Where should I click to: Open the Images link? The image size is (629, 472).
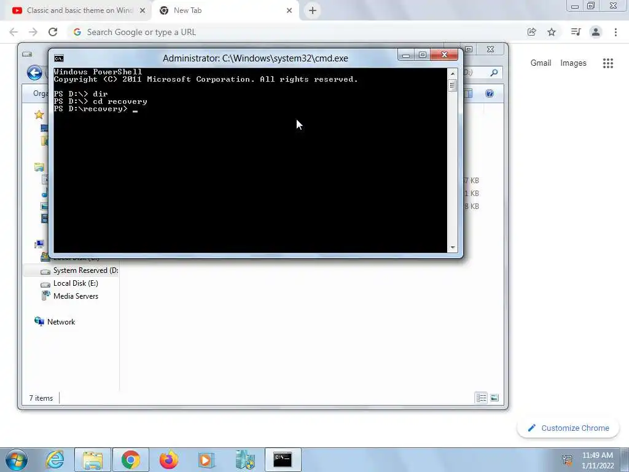pos(573,63)
